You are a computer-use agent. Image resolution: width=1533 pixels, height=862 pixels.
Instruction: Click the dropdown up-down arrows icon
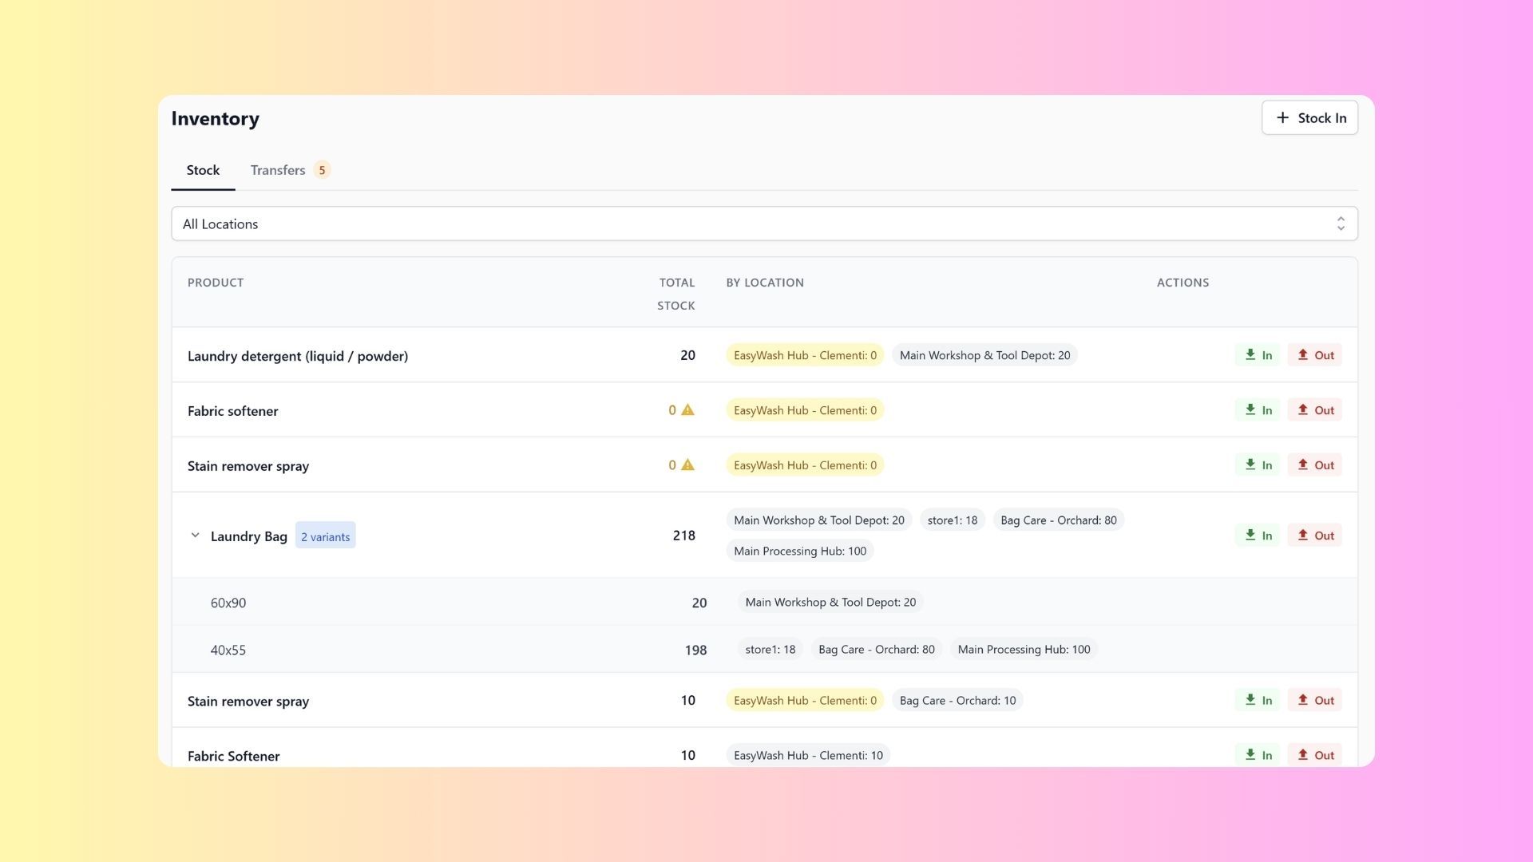[1341, 224]
